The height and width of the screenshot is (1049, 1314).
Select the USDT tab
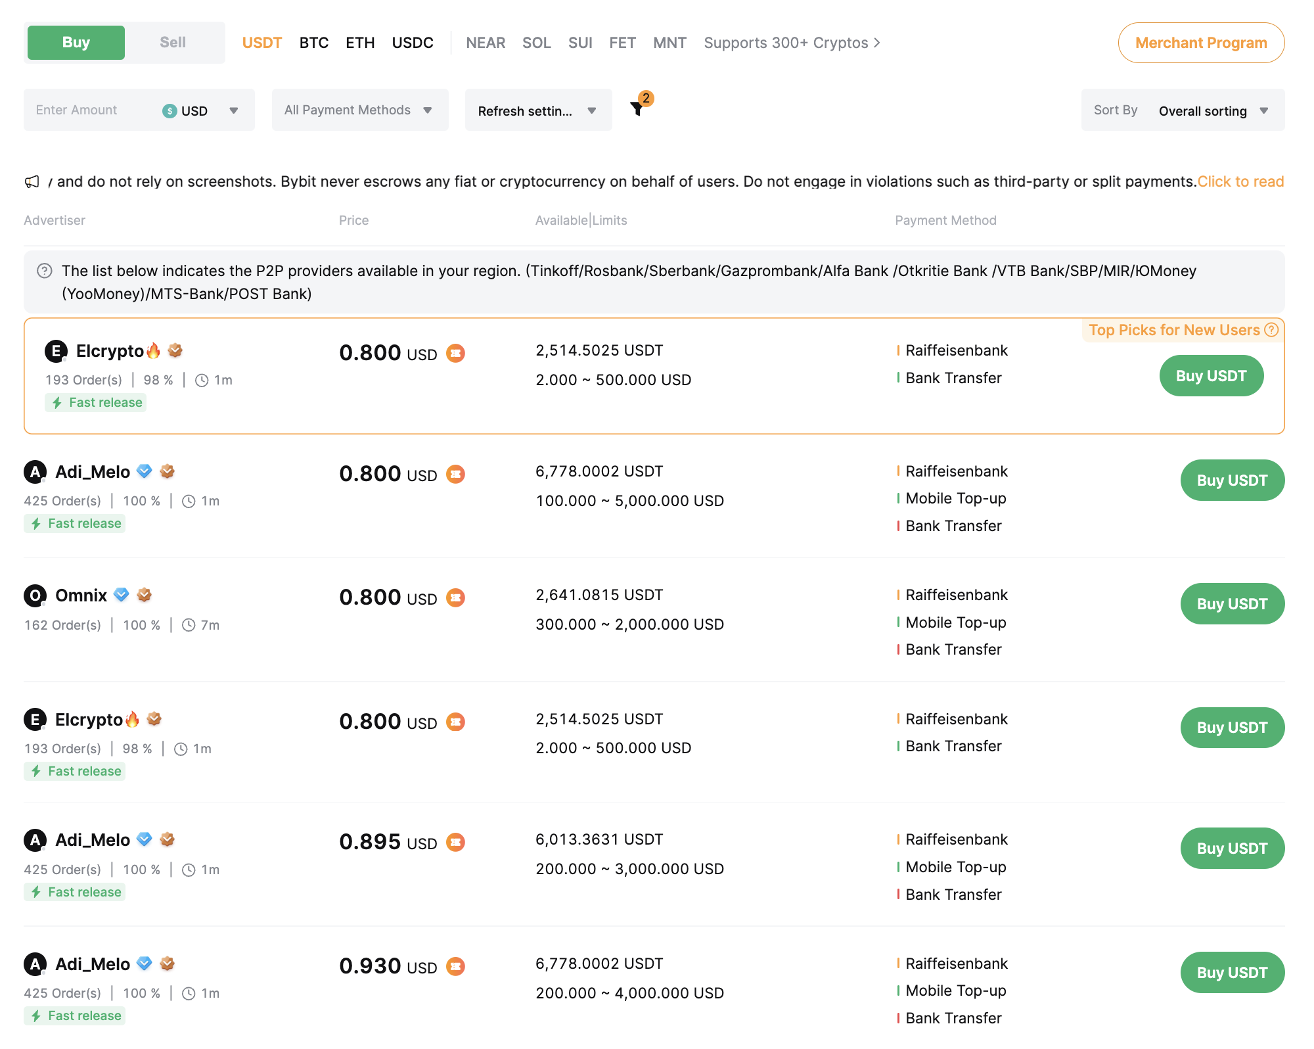[262, 43]
